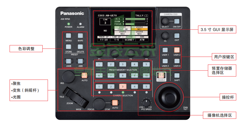Recall preset memory button 5
Viewport: 243px width, 122px height.
[x=146, y=64]
